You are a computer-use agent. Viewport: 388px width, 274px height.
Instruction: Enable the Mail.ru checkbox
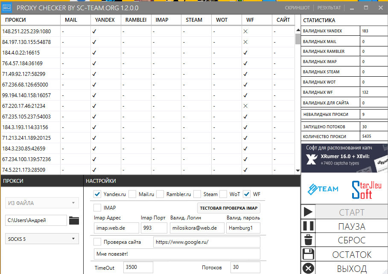point(132,194)
